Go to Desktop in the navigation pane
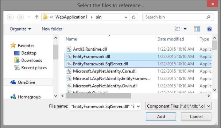The height and width of the screenshot is (128, 221). (29, 53)
